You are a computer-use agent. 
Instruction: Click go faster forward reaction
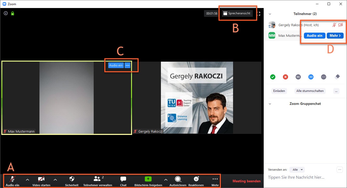[x=311, y=77]
